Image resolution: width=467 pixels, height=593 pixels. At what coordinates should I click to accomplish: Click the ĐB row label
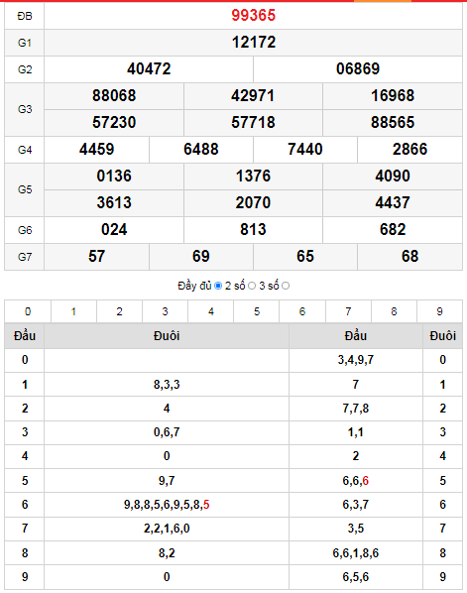[x=25, y=16]
